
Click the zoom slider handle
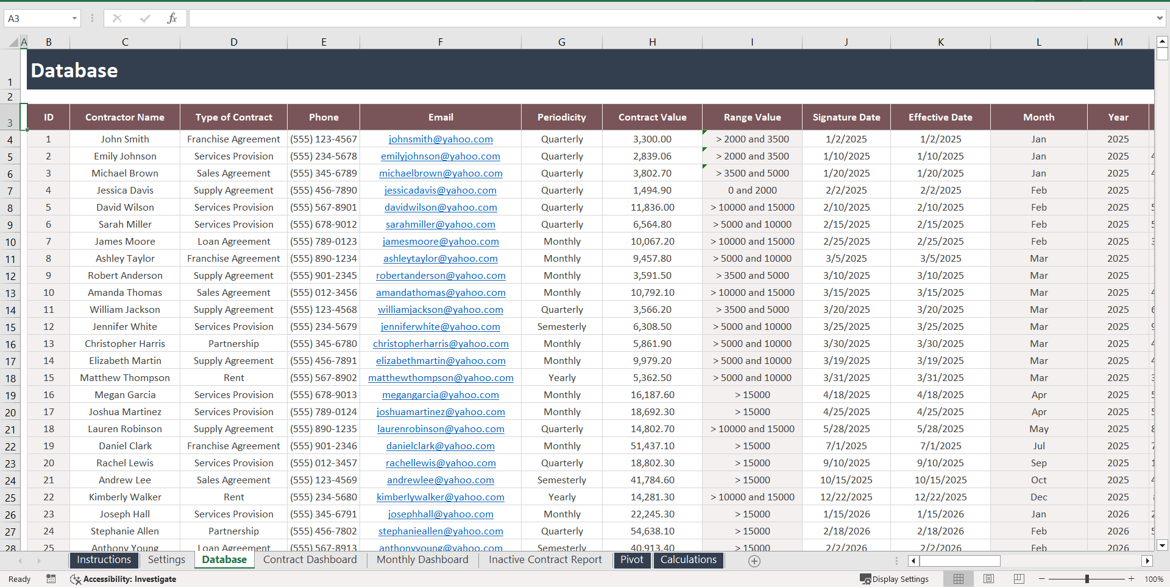click(1087, 579)
